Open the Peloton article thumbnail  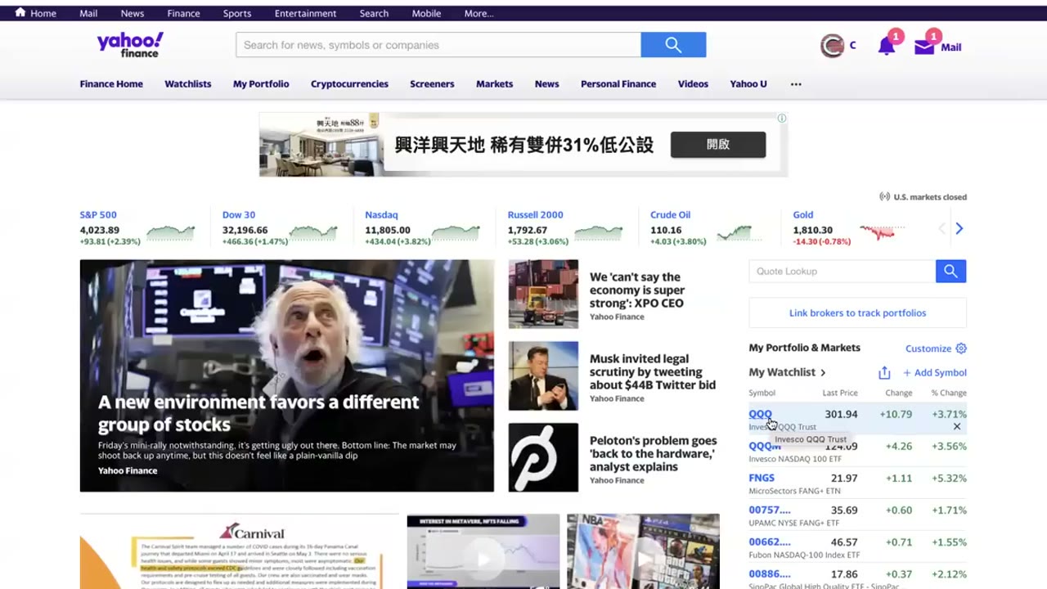pyautogui.click(x=543, y=457)
